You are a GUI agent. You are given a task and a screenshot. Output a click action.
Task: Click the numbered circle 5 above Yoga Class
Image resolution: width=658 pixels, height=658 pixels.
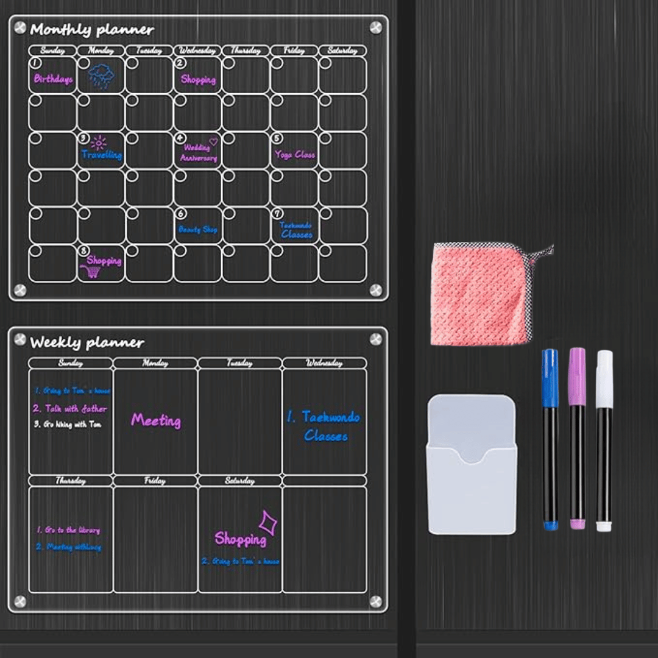click(x=277, y=138)
